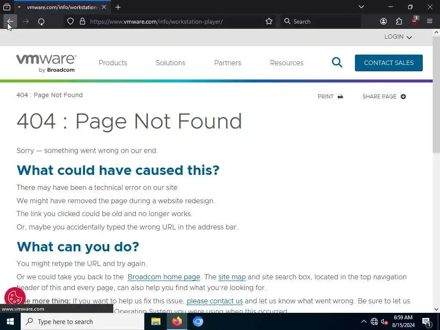This screenshot has width=440, height=330.
Task: Follow the Broadcom home page link
Action: 164,277
